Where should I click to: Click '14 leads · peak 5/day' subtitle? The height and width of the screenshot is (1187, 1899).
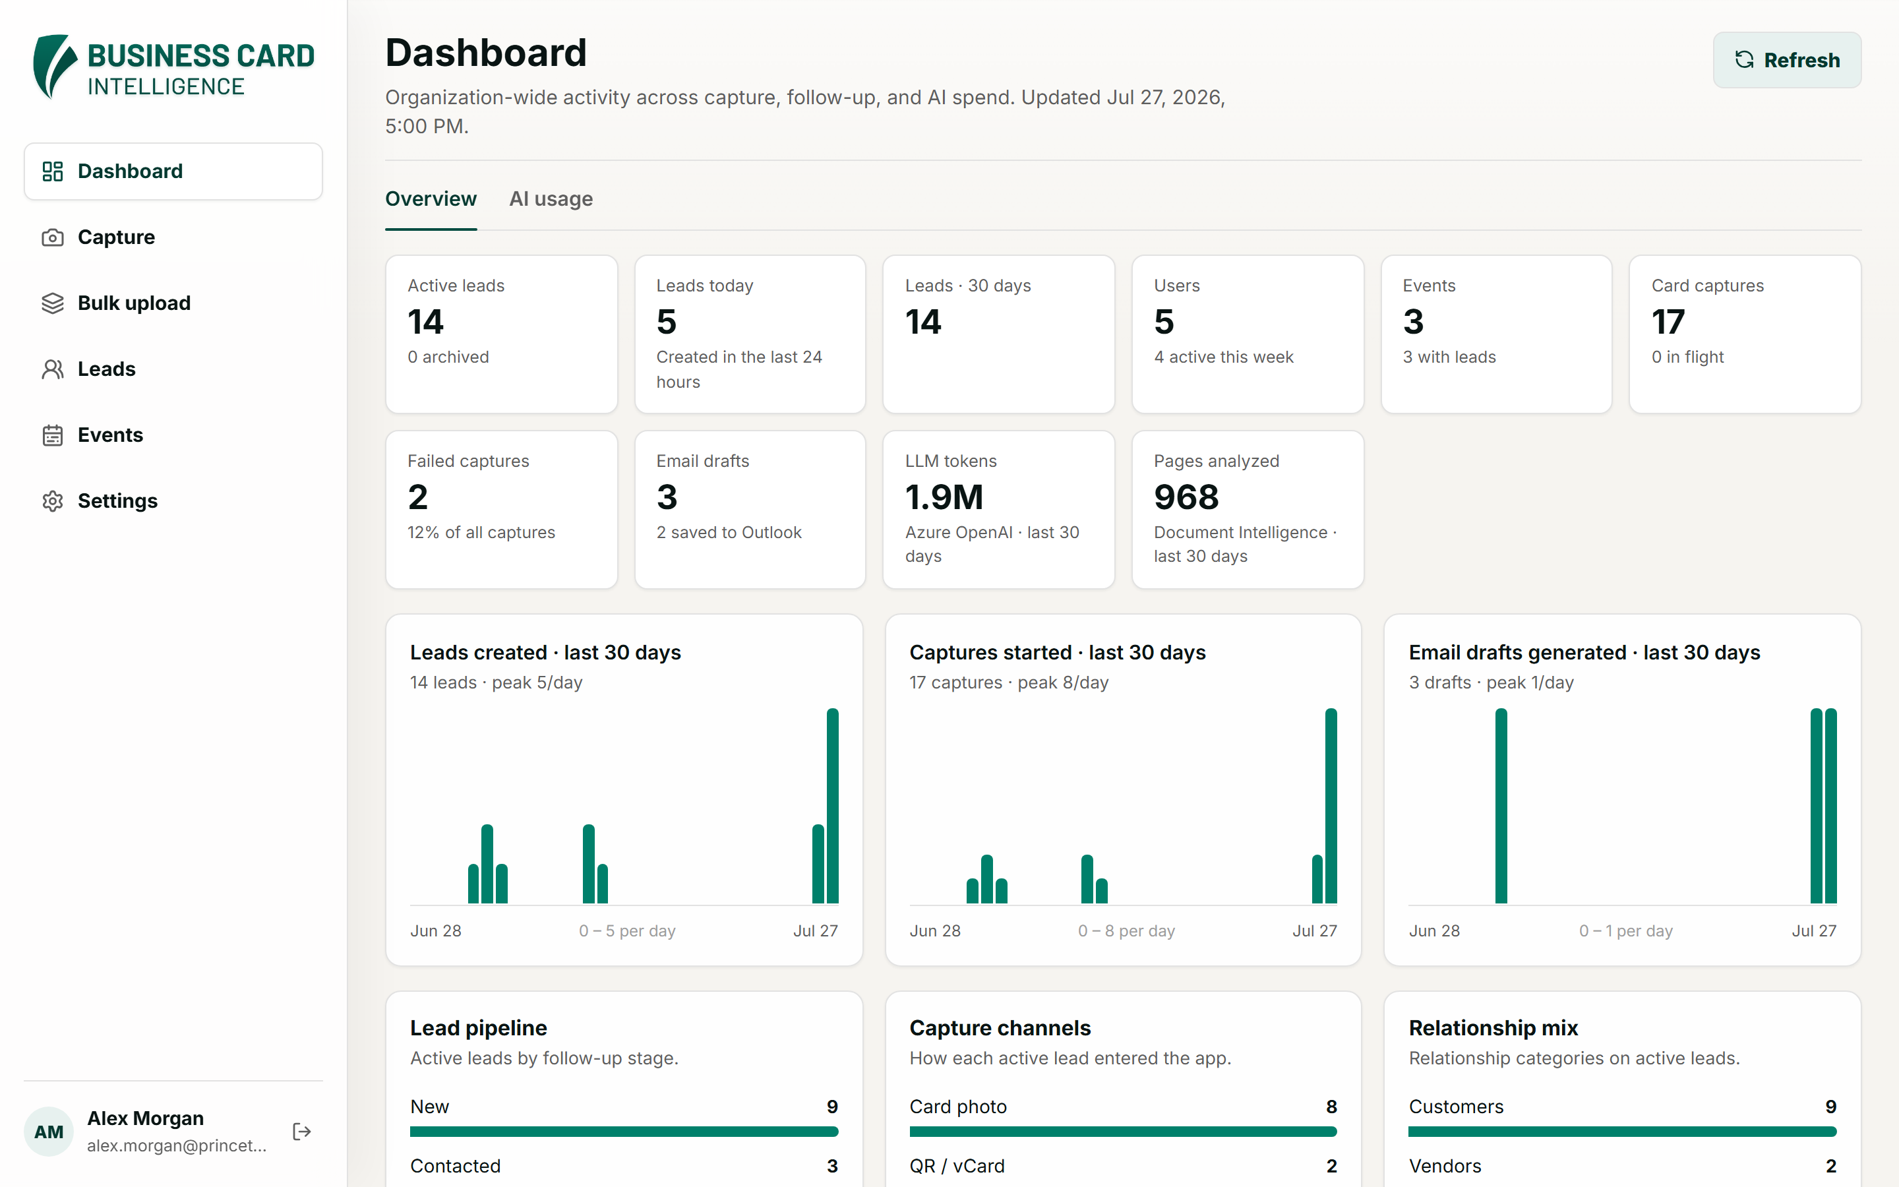click(496, 683)
